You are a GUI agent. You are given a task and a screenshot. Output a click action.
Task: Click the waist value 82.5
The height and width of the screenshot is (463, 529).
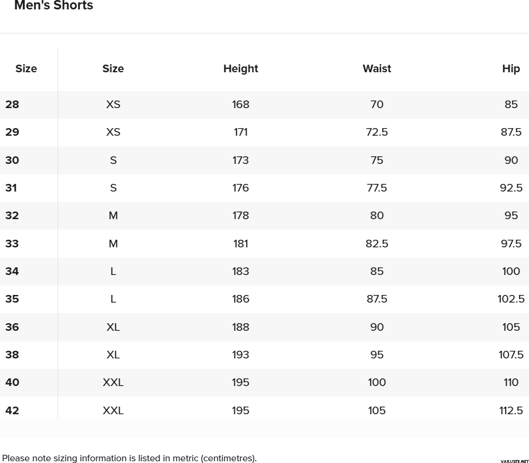click(x=377, y=244)
